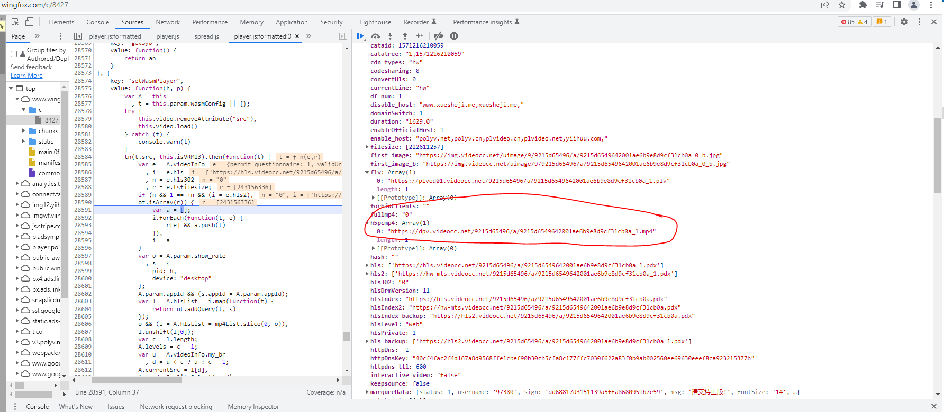Close the player.js:formatted:0 file tab

point(297,36)
